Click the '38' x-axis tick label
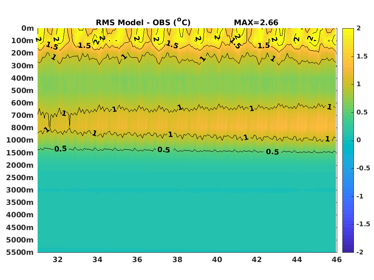 [x=177, y=260]
